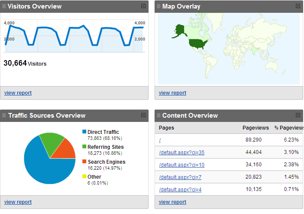The image size is (304, 214).
Task: Open /default.aspx?ci=4 page link
Action: (180, 190)
